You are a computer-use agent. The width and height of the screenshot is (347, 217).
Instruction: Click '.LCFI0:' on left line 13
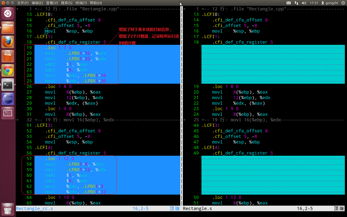(44, 14)
